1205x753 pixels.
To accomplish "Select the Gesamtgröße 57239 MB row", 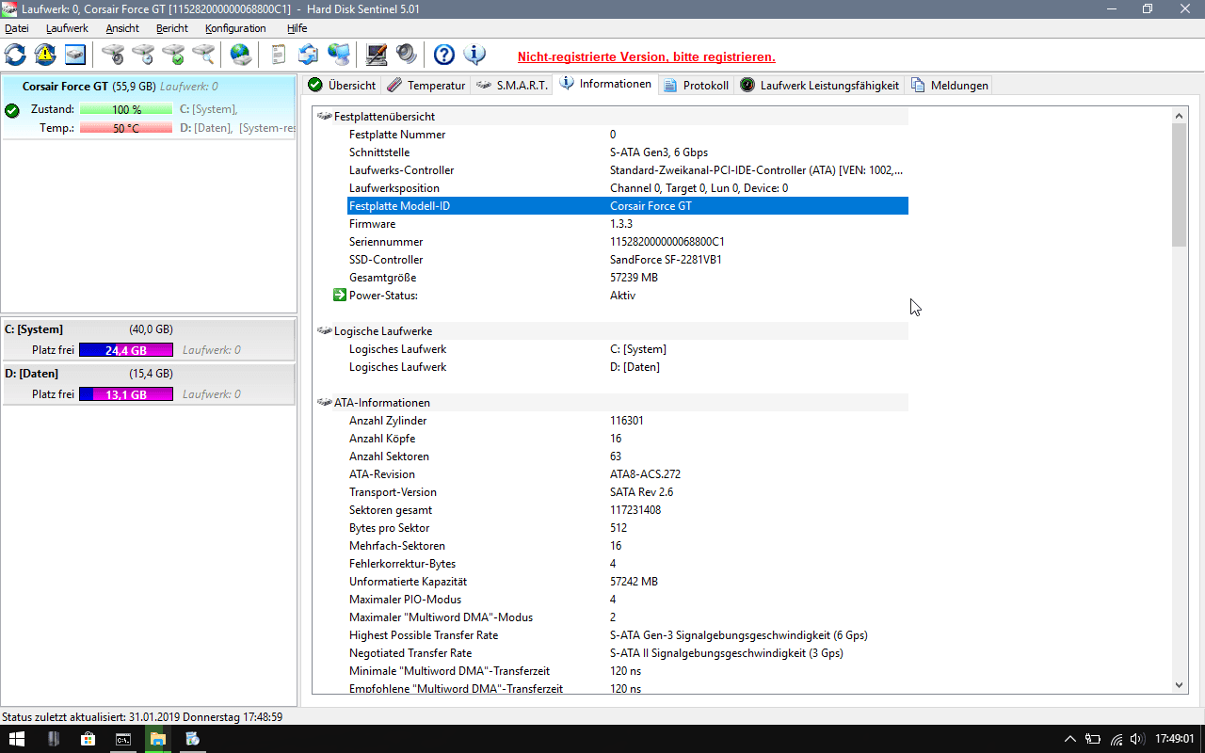I will pos(628,278).
